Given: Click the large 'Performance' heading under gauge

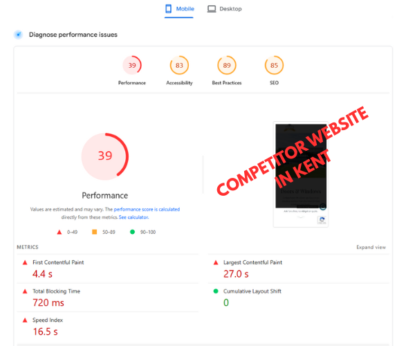Looking at the screenshot, I should click(105, 195).
